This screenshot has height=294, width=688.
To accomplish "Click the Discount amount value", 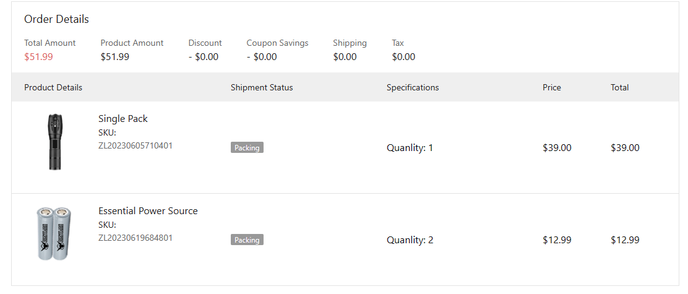I will 204,57.
